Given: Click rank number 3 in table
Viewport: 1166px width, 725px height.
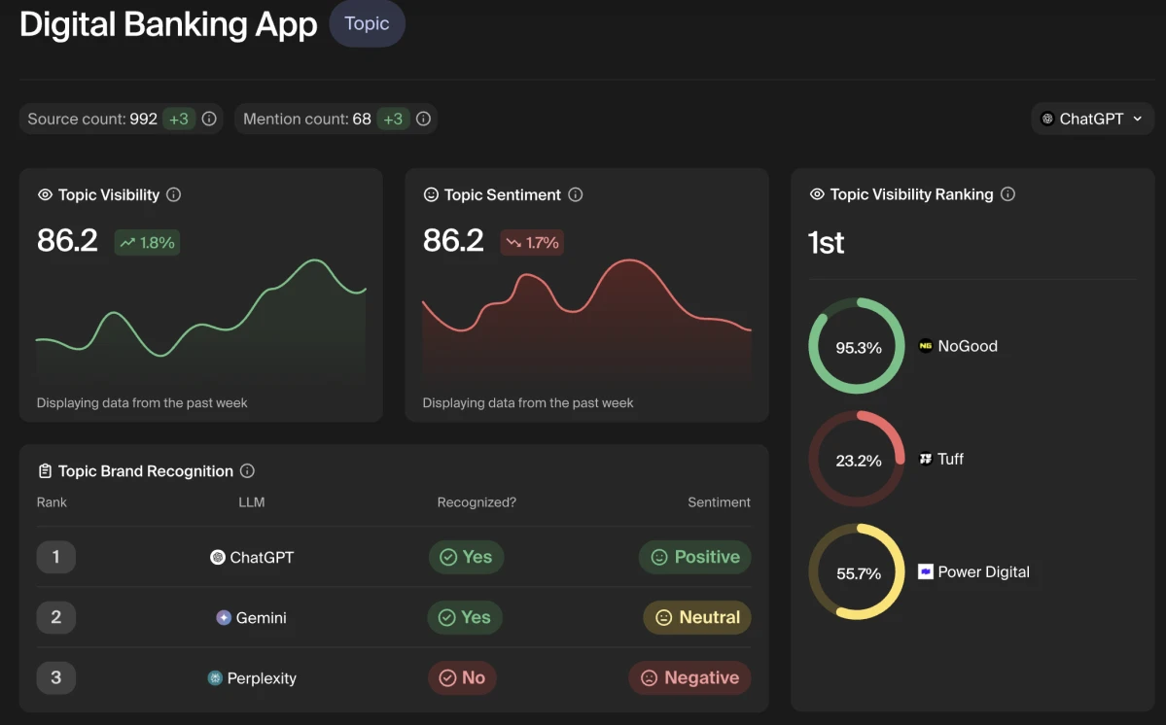Looking at the screenshot, I should [x=55, y=677].
